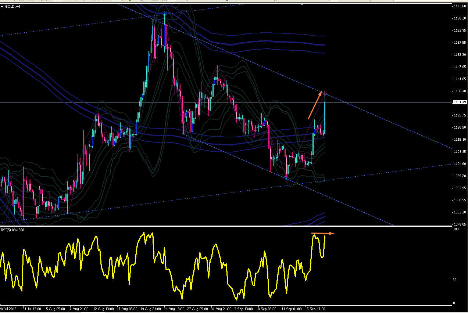Click price axis label 1147.05

[460, 67]
